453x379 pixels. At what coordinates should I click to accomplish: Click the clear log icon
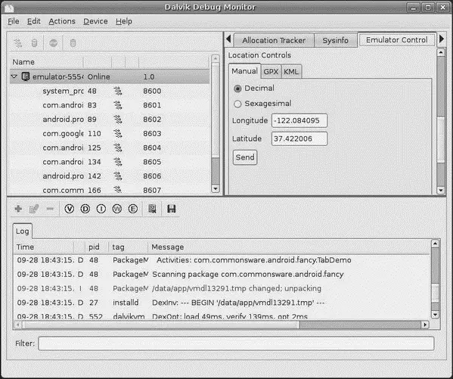[x=152, y=209]
